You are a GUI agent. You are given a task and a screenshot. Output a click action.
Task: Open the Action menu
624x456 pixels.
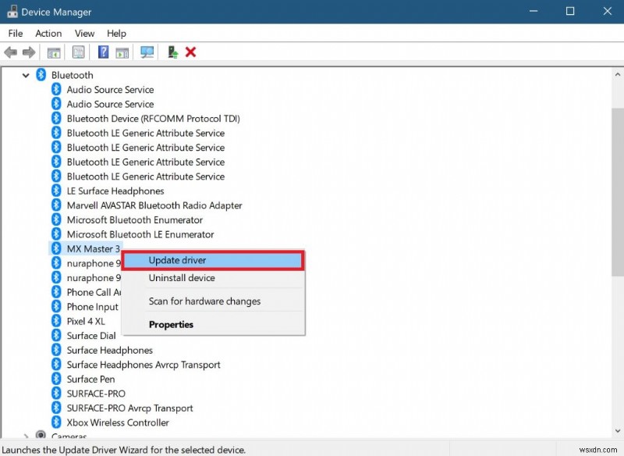click(48, 34)
